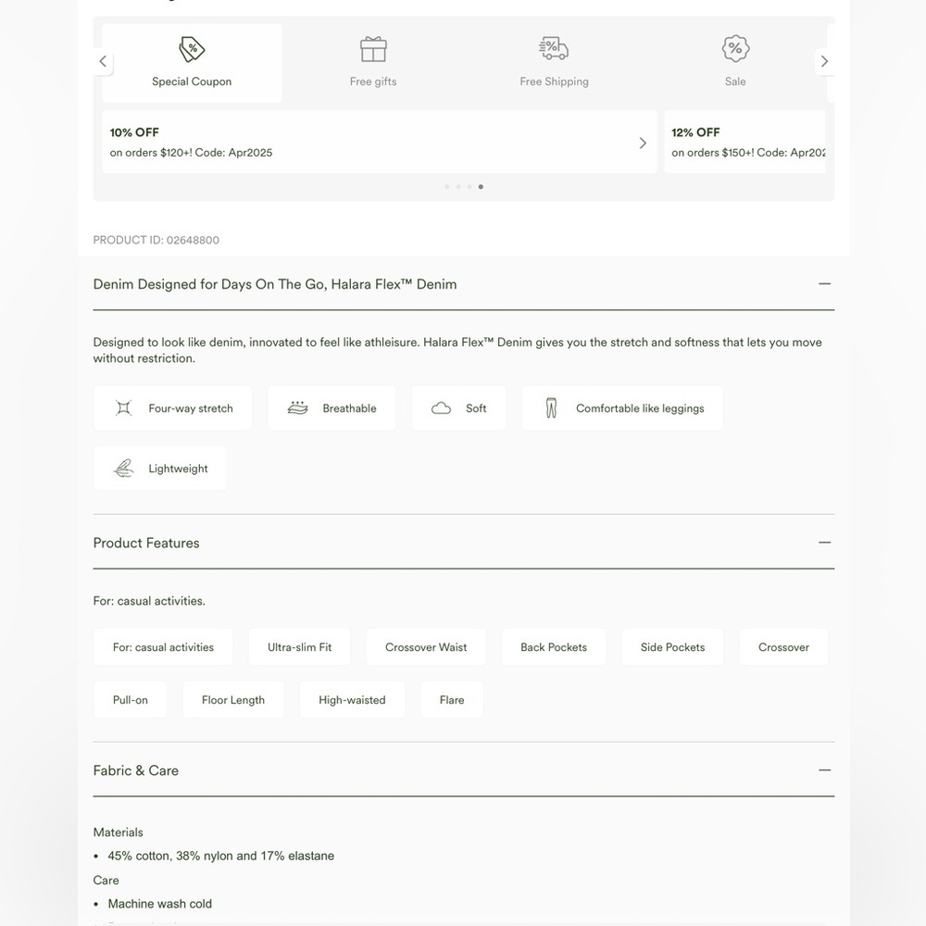Click the Special Coupon tag icon
926x926 pixels.
tap(192, 49)
